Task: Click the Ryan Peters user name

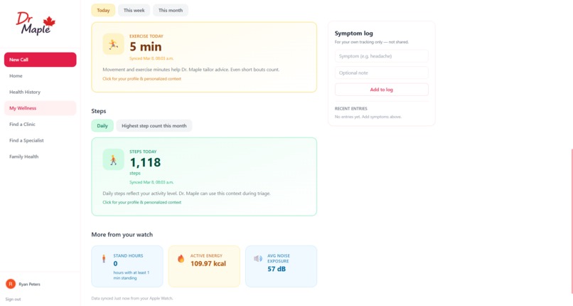Action: [x=30, y=284]
